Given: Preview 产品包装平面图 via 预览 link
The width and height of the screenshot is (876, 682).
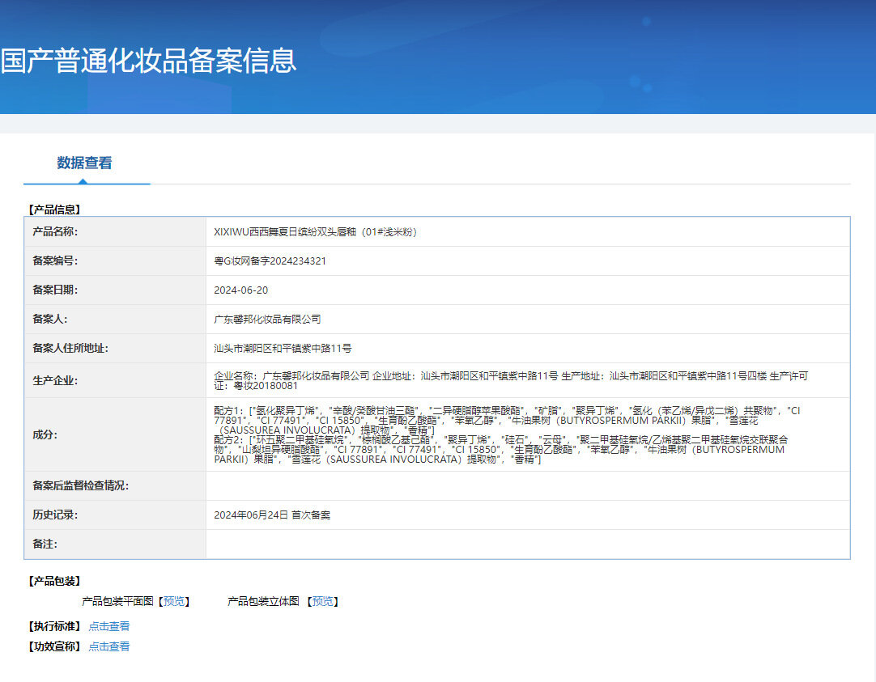Looking at the screenshot, I should [x=174, y=601].
